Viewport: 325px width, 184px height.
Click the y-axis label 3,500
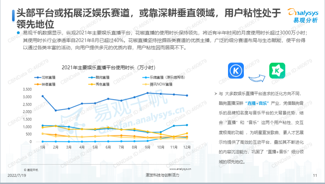[28, 89]
